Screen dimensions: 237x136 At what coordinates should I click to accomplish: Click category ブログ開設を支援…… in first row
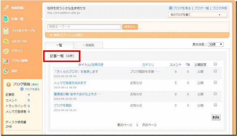(145, 71)
